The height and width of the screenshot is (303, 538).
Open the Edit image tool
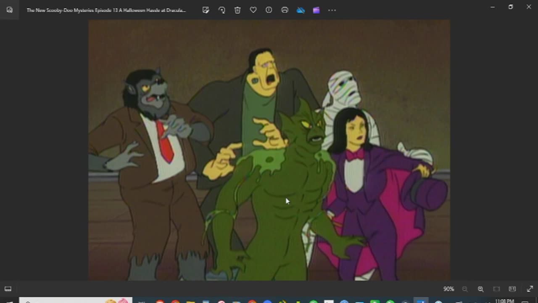[x=206, y=10]
